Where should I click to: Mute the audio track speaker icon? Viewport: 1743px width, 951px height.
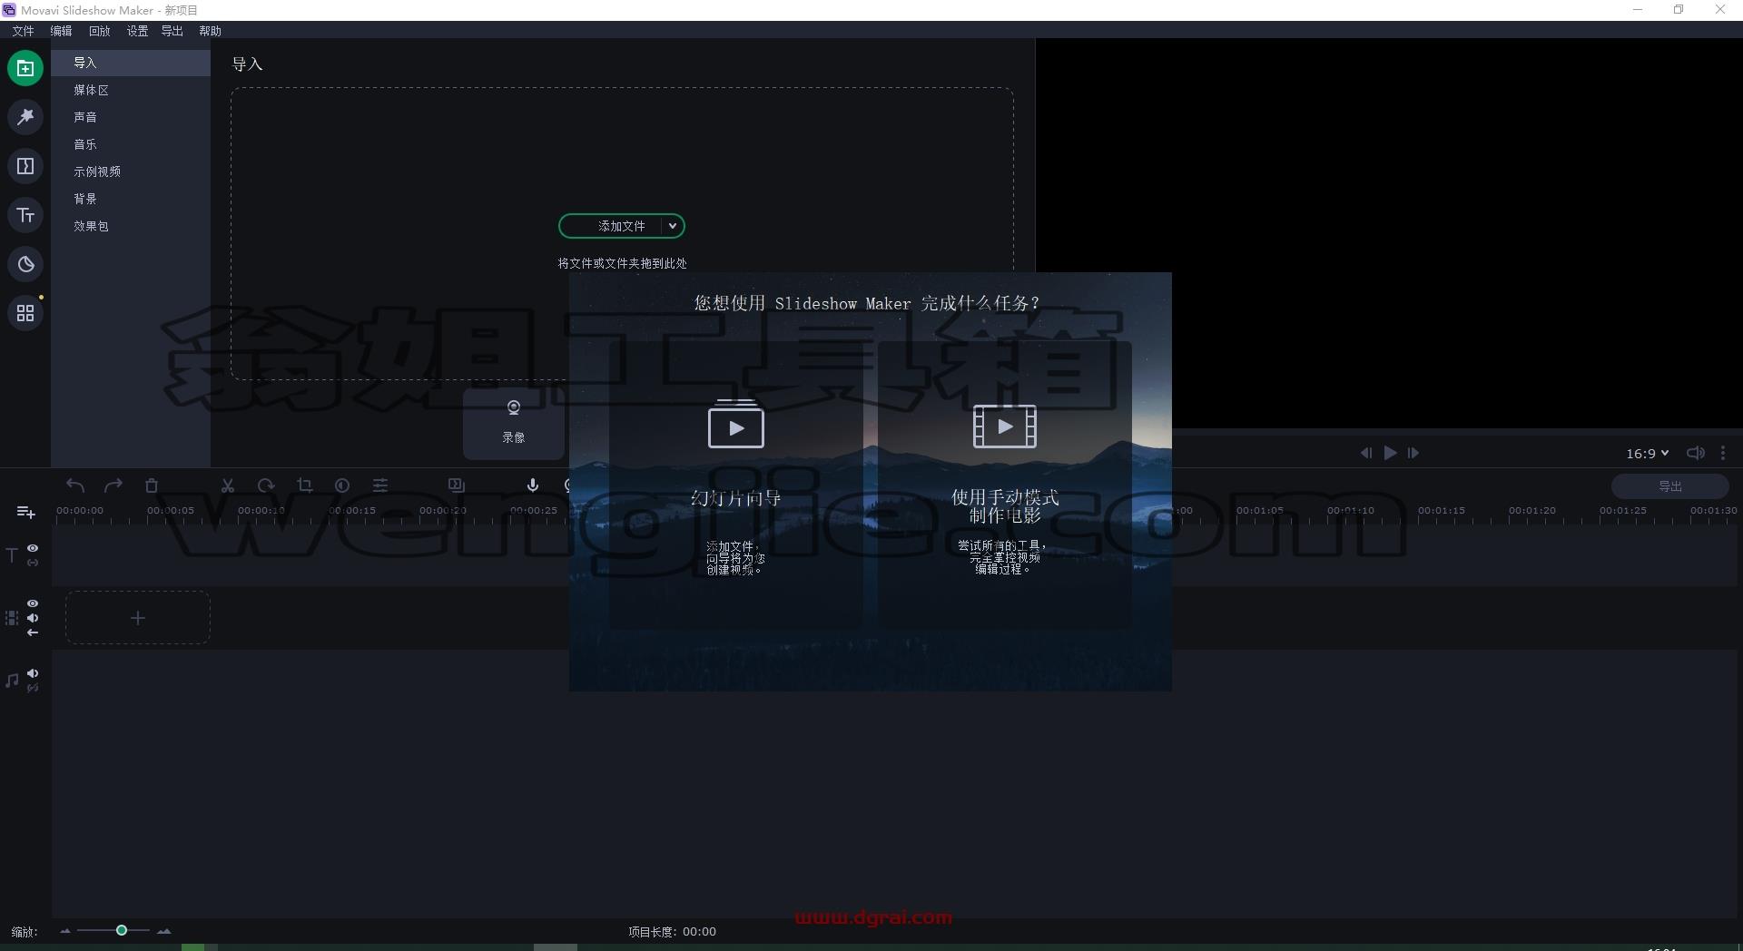pos(33,673)
